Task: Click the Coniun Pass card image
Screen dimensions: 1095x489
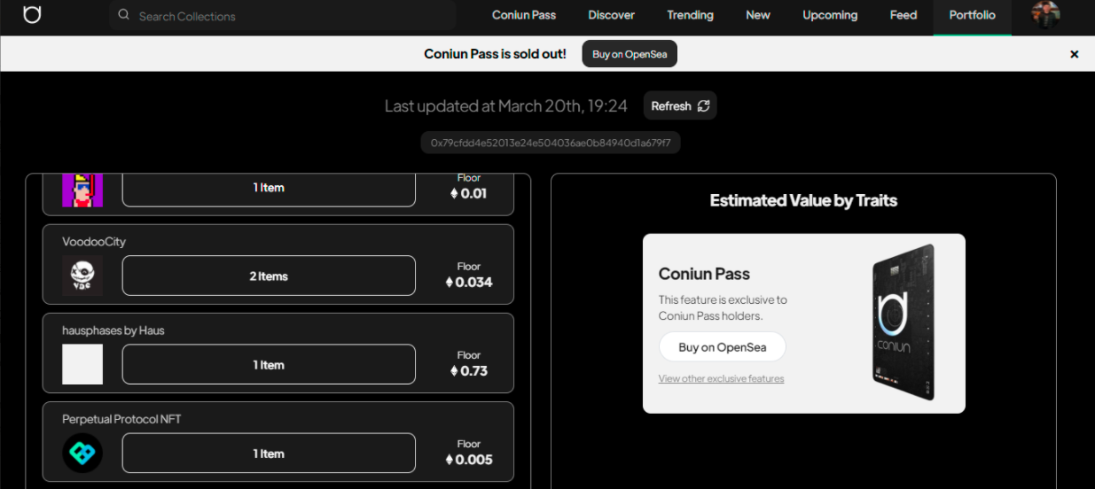Action: tap(903, 322)
